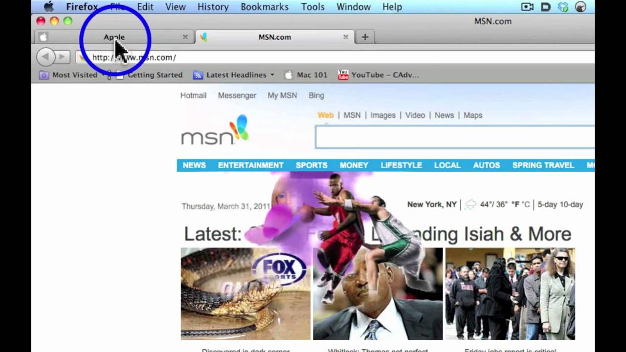Click the Messenger link

point(237,95)
